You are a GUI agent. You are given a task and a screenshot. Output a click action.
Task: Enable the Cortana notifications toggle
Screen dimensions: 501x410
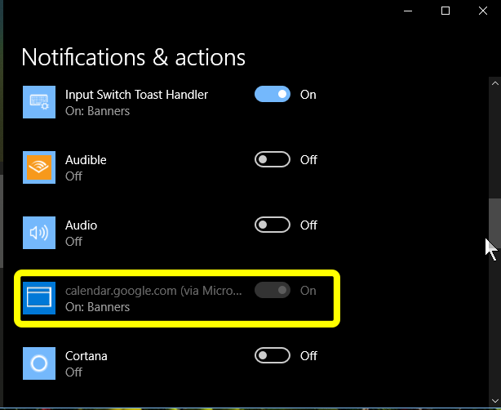(x=273, y=356)
